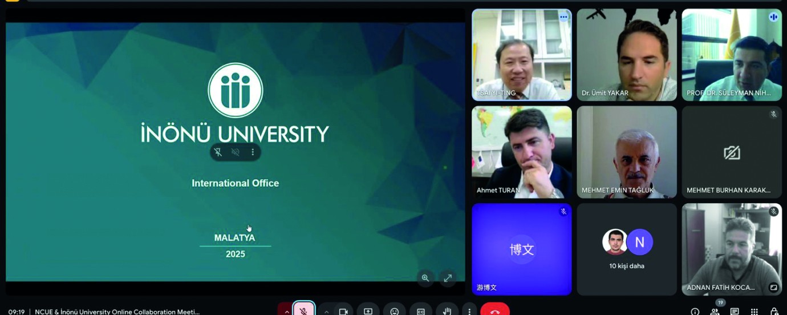Image resolution: width=787 pixels, height=315 pixels.
Task: Open the activities grid icon
Action: (754, 312)
